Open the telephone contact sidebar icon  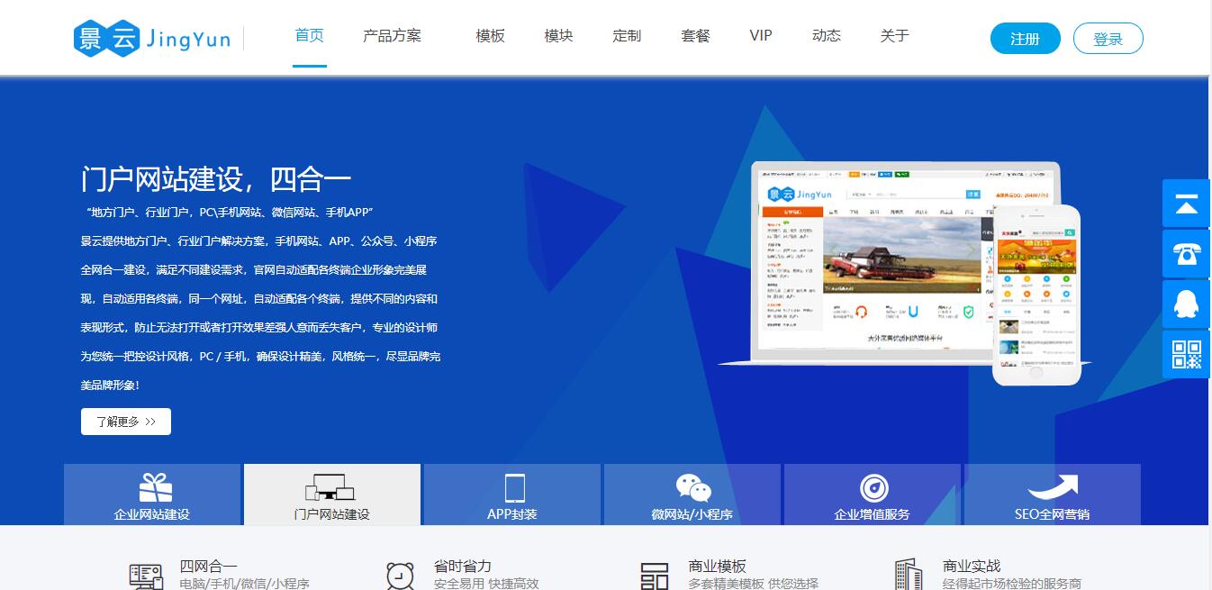(x=1186, y=254)
